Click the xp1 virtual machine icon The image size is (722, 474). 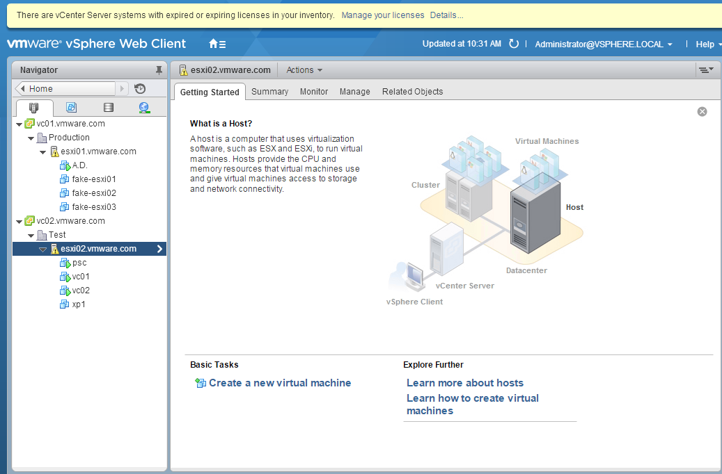tap(65, 304)
